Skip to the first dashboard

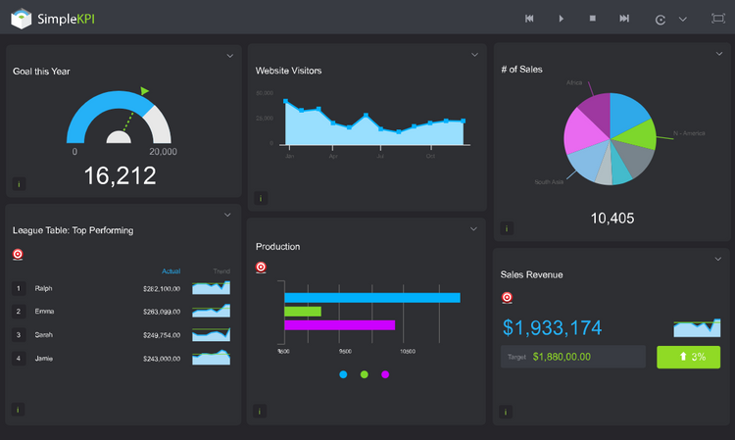(529, 19)
